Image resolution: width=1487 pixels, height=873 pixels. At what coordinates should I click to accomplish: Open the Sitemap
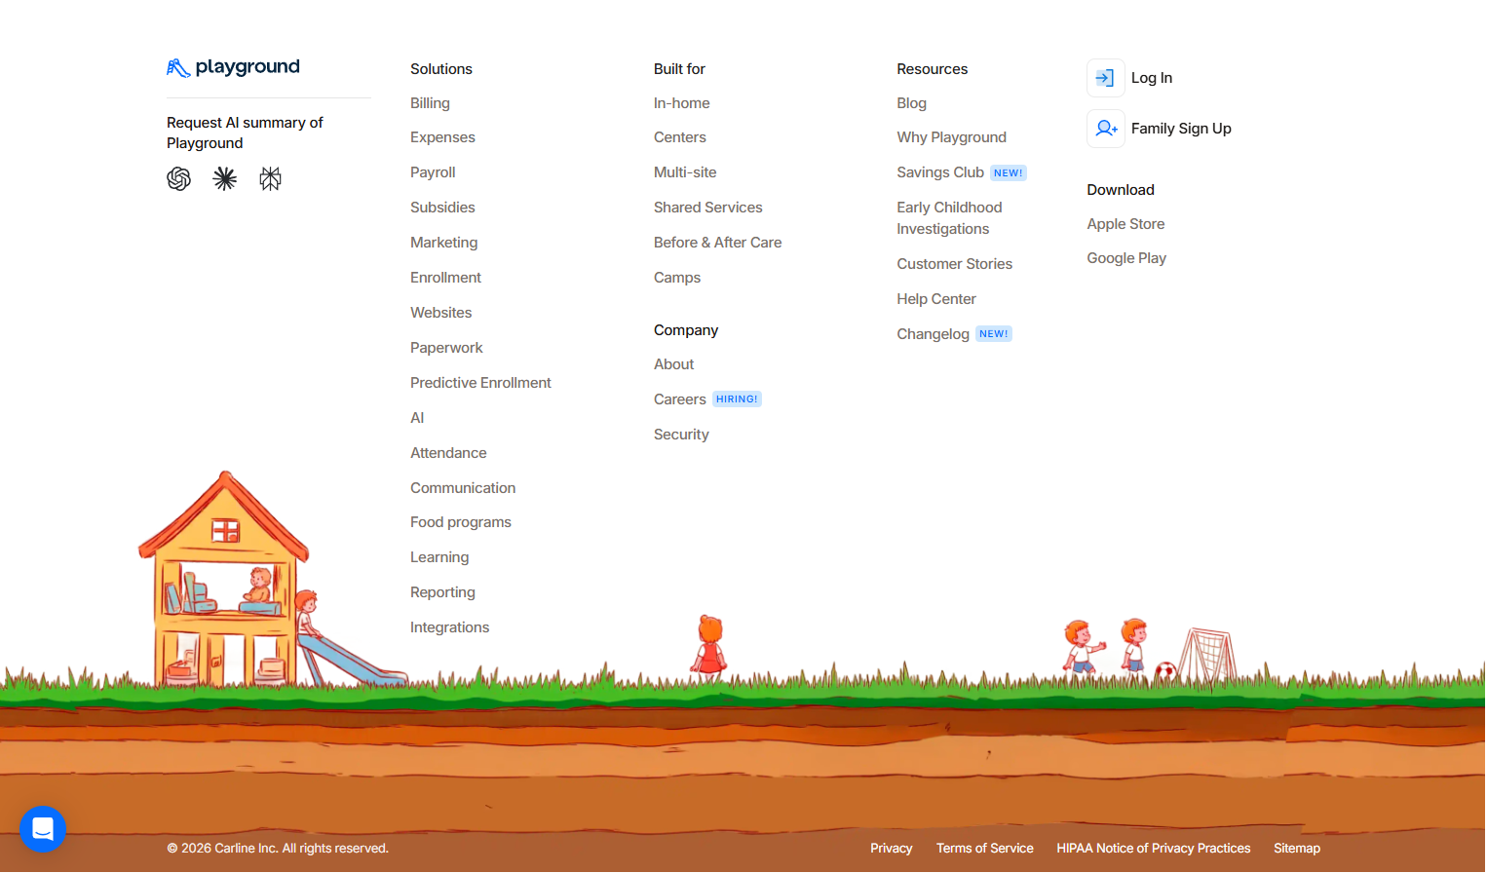click(x=1296, y=849)
